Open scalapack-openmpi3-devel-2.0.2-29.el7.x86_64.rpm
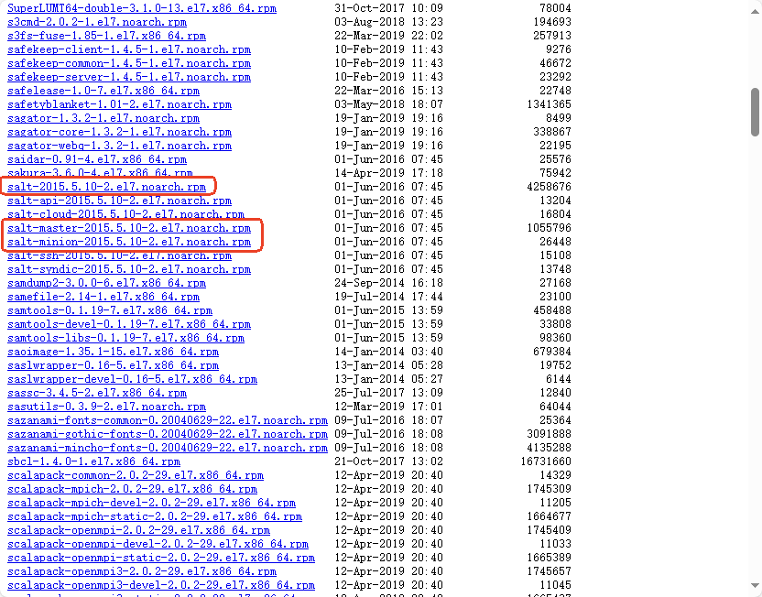Image resolution: width=762 pixels, height=597 pixels. [161, 584]
